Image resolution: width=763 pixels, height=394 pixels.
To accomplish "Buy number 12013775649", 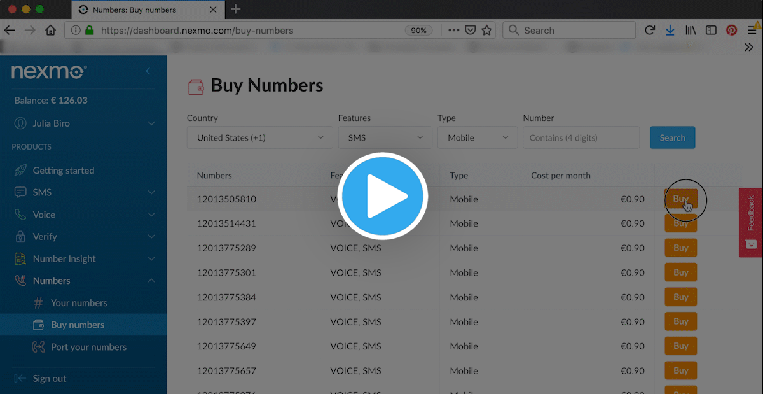I will pos(681,346).
